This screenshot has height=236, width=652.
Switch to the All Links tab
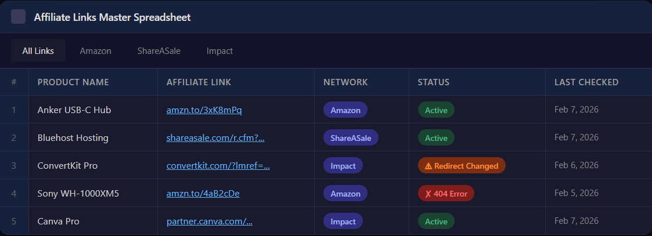[38, 50]
